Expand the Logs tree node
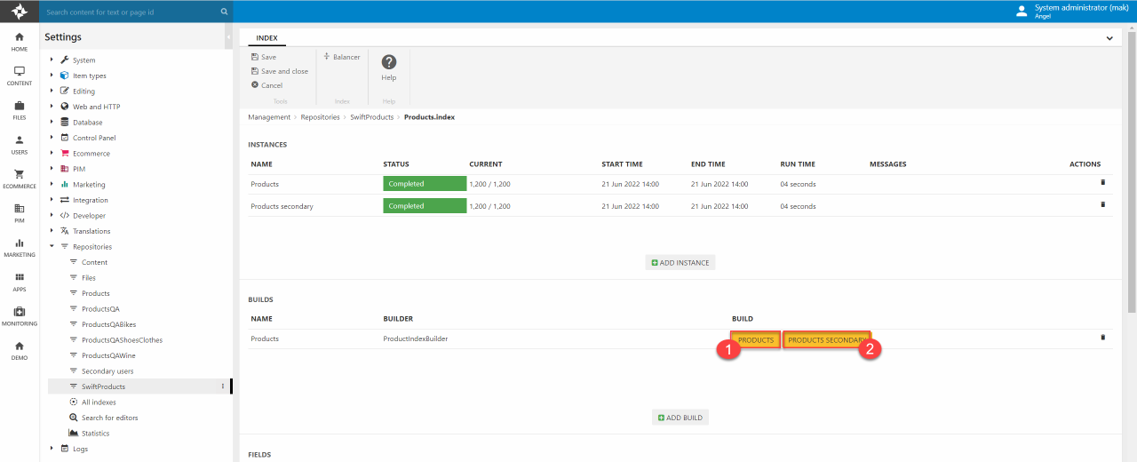This screenshot has width=1137, height=462. tap(52, 449)
